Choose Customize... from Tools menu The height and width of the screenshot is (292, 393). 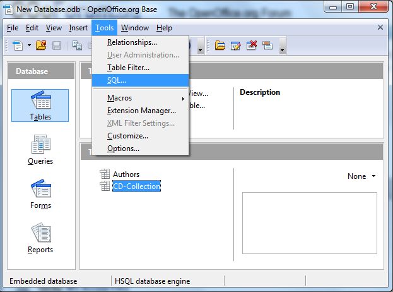tap(140, 136)
